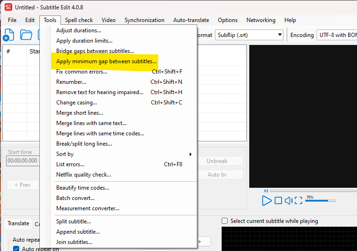
Task: Click the Start time input field
Action: pyautogui.click(x=23, y=161)
